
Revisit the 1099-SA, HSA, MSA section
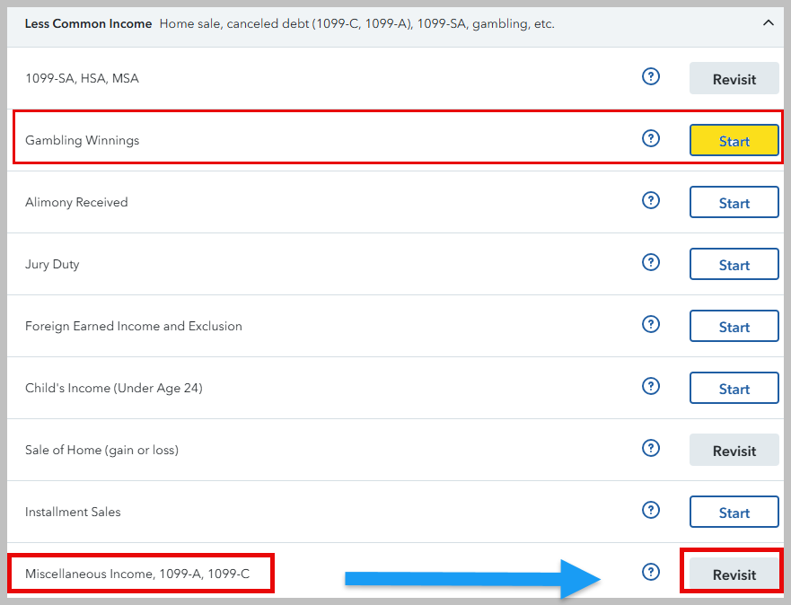734,79
